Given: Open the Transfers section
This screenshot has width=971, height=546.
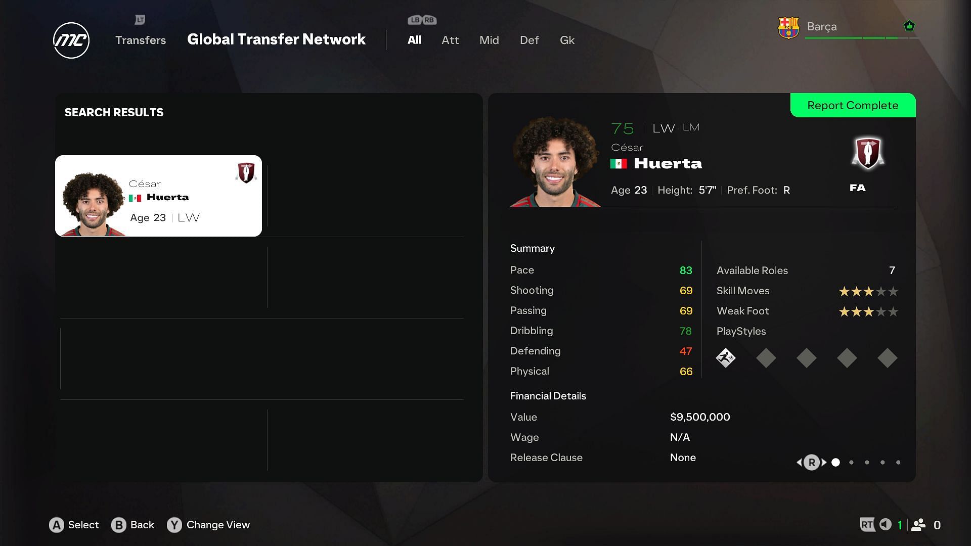Looking at the screenshot, I should tap(140, 40).
